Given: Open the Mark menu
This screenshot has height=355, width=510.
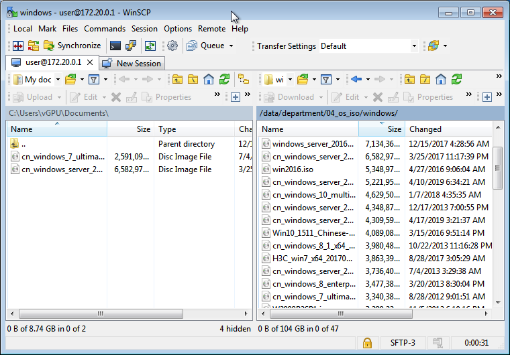Looking at the screenshot, I should click(x=47, y=29).
